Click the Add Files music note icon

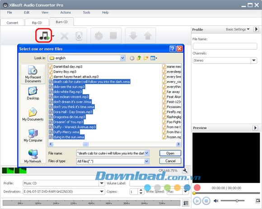[x=44, y=36]
